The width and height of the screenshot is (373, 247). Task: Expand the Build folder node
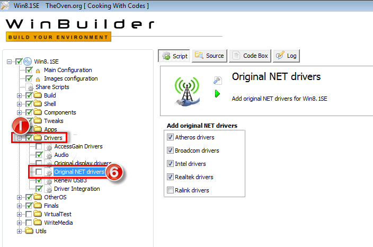coord(19,95)
